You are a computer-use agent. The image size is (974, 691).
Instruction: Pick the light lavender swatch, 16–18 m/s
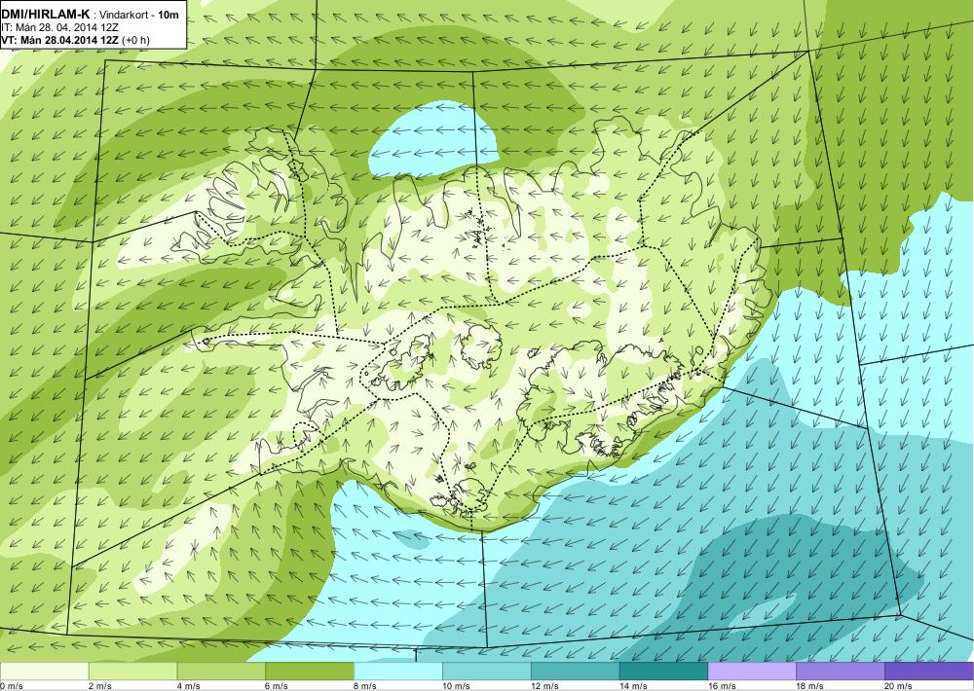[x=752, y=672]
